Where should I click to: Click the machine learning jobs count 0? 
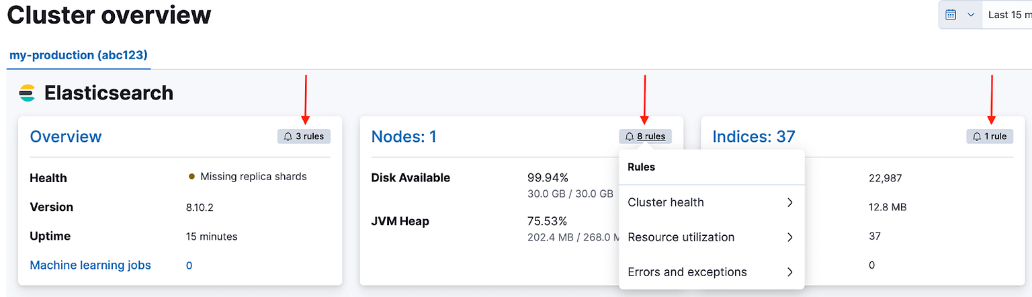(189, 265)
